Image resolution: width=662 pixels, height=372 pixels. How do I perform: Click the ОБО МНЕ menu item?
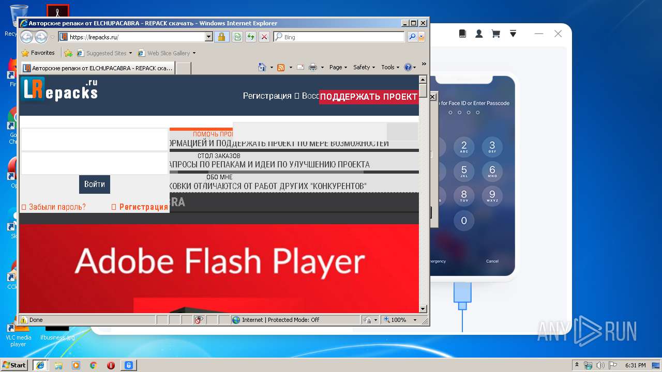coord(219,177)
